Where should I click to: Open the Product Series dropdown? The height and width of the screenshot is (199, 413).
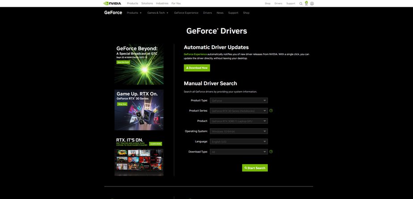click(x=239, y=111)
